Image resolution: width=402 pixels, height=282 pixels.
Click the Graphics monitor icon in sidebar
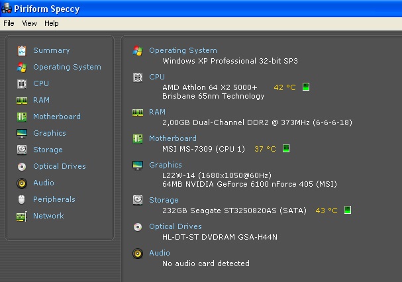pos(22,133)
